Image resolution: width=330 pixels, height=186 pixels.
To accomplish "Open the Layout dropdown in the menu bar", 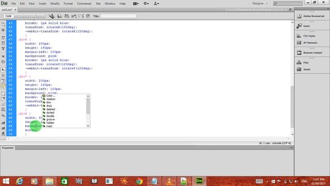I will pos(136,4).
